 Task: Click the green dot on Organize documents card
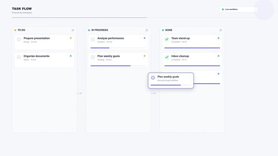[71, 56]
